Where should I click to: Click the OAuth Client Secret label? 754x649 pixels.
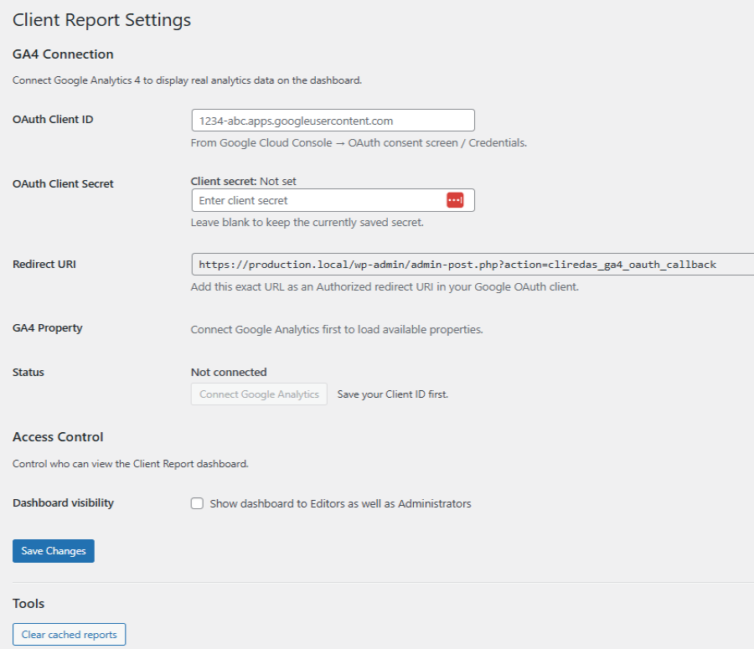[63, 183]
